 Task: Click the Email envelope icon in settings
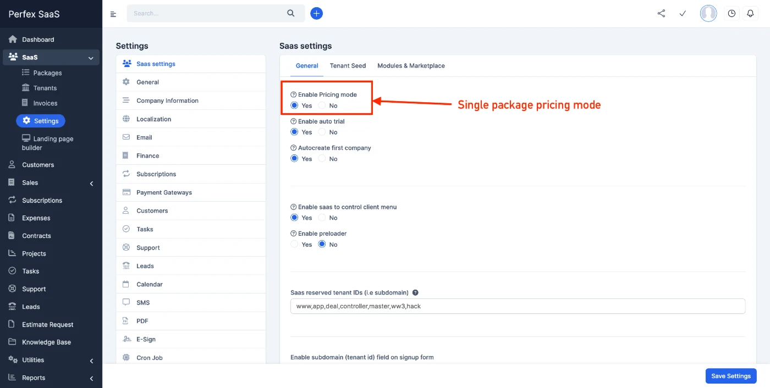pyautogui.click(x=126, y=137)
